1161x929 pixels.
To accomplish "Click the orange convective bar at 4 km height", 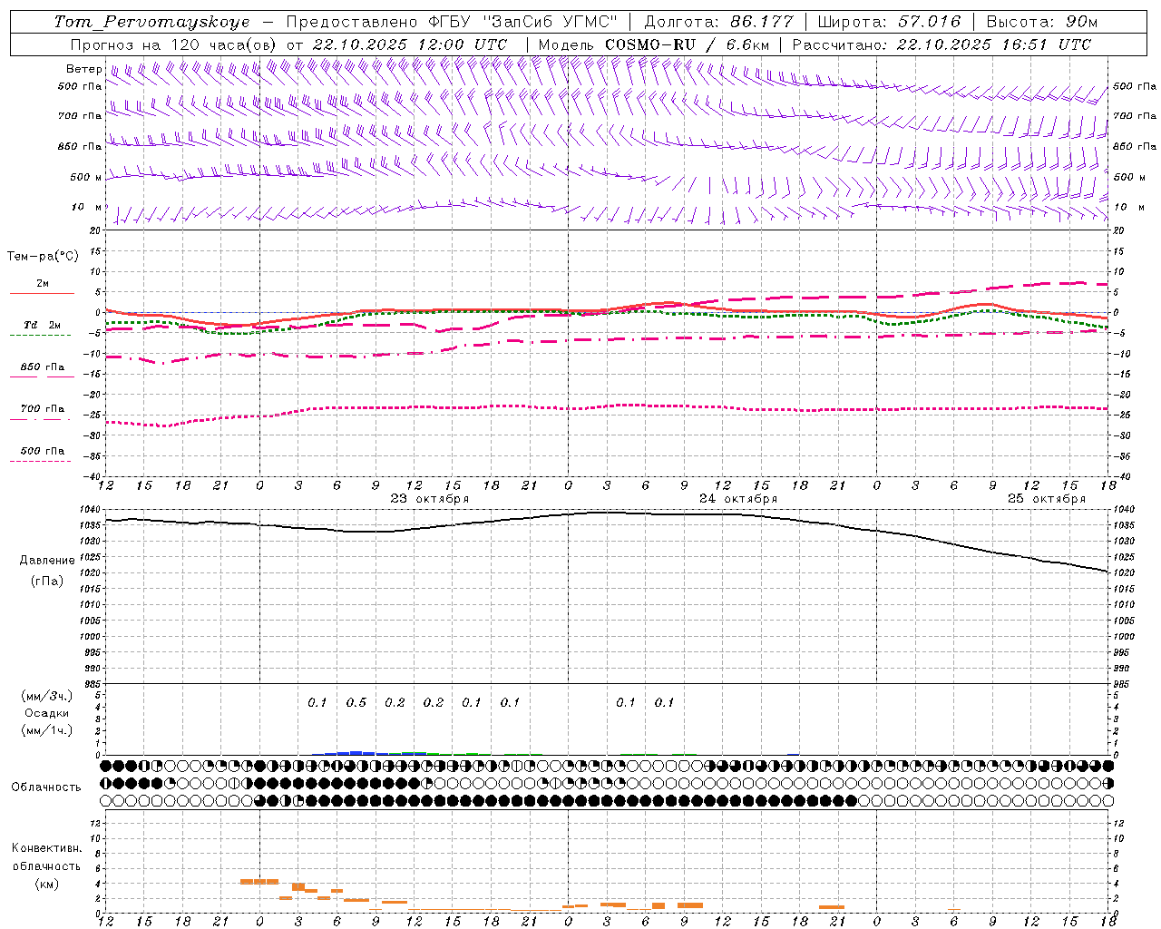I will (x=259, y=881).
